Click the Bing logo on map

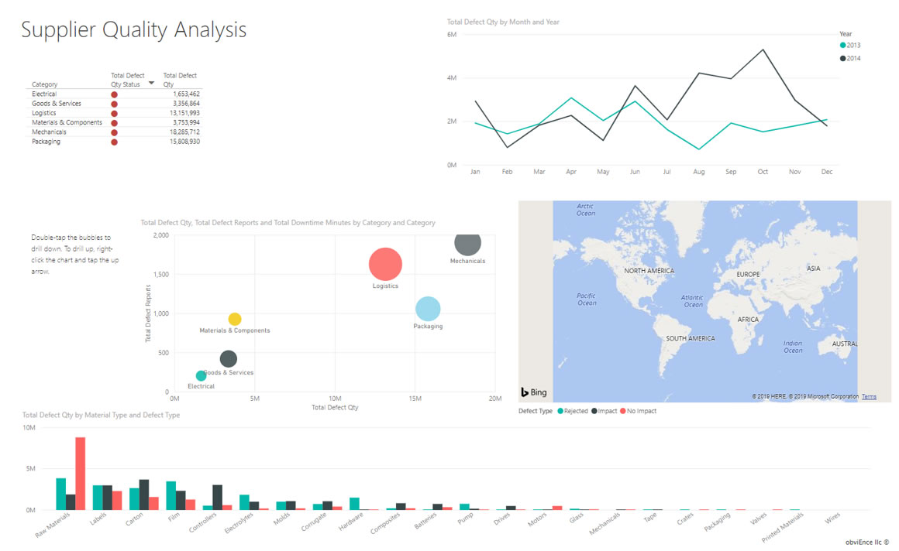534,392
